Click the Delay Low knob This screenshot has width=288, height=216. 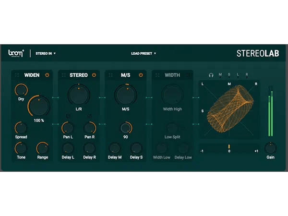tap(183, 148)
